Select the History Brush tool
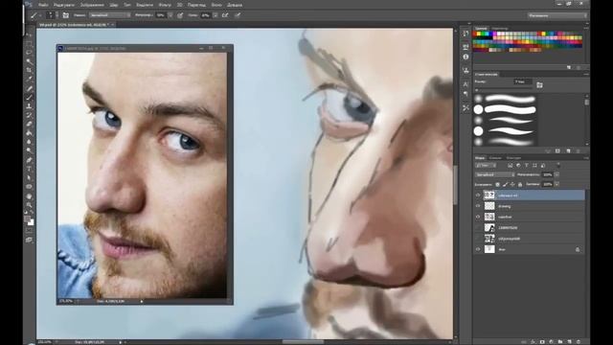 click(29, 115)
